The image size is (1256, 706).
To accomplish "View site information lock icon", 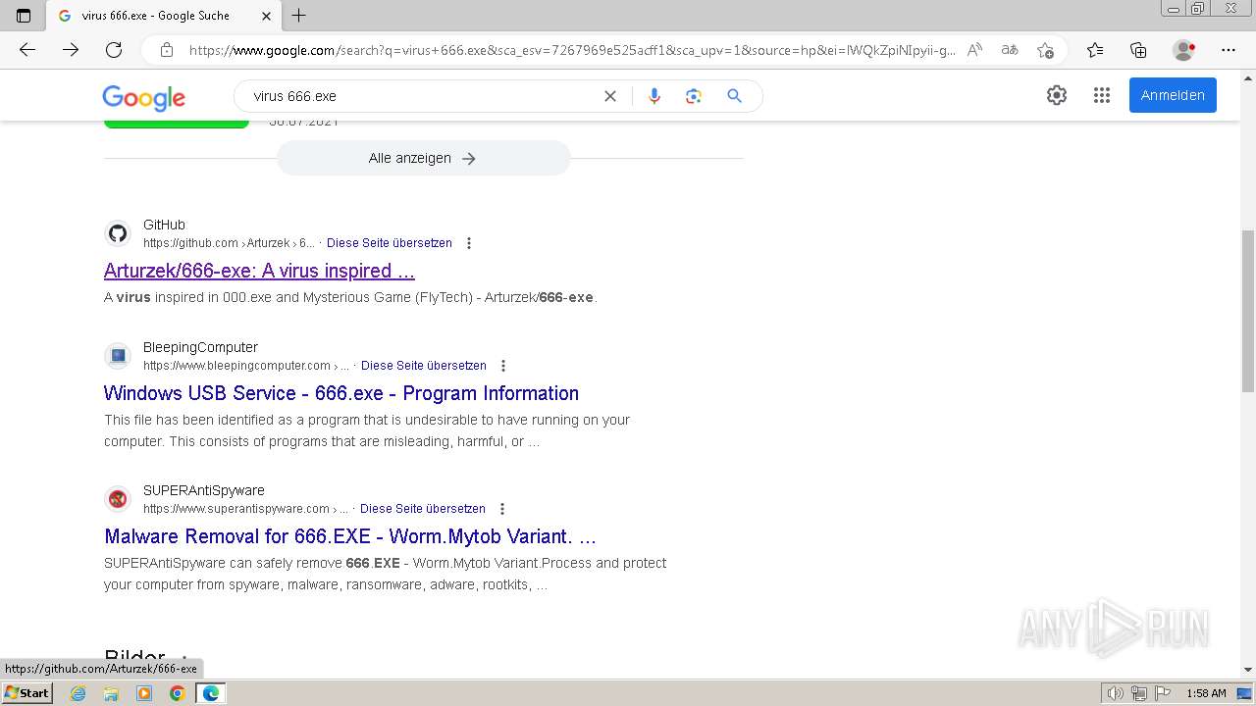I will point(167,50).
